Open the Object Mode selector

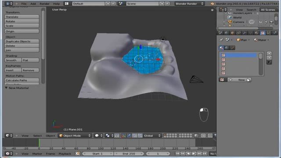[x=75, y=136]
